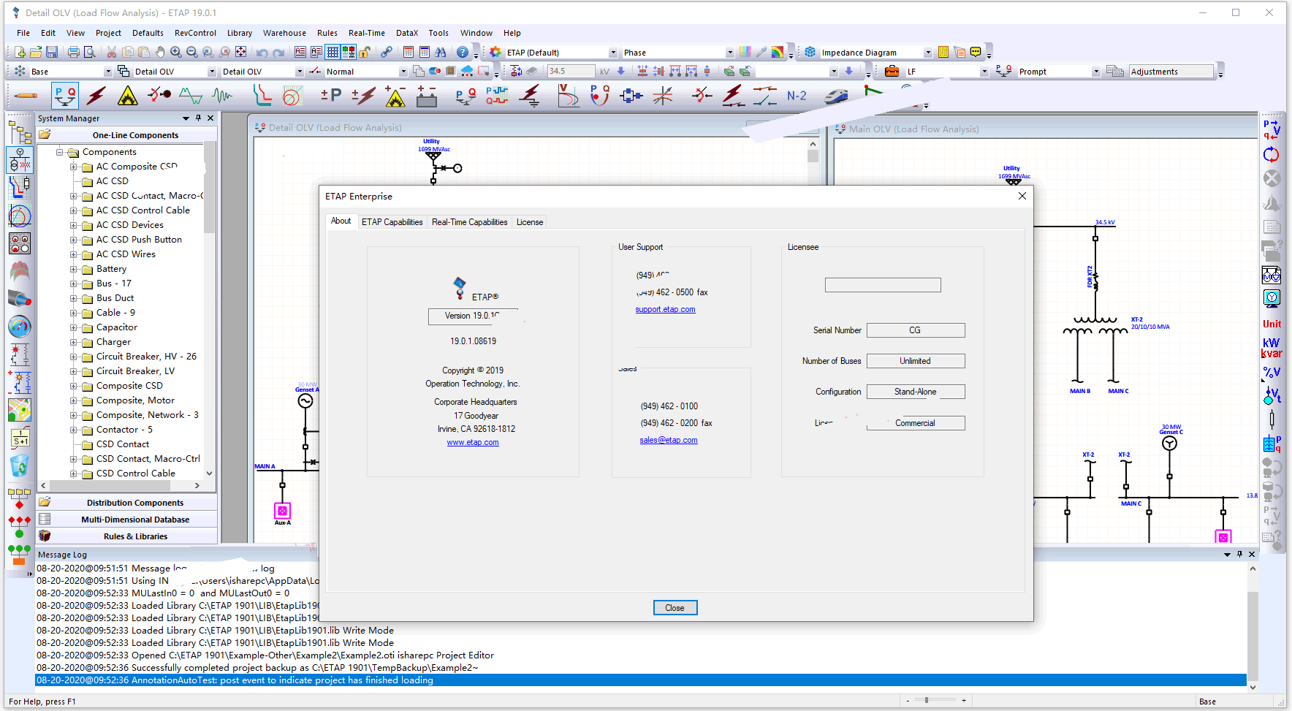Viewport: 1292px width, 711px height.
Task: Select Load Flow Analysis mode icon
Action: coord(66,96)
